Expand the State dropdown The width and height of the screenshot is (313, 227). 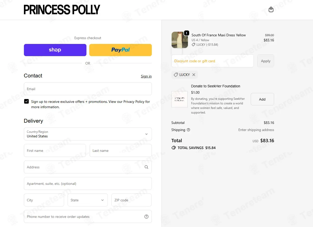(88, 200)
